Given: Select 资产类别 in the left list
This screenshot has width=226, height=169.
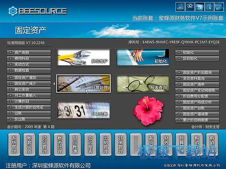Looking at the screenshot, I should point(29,52).
